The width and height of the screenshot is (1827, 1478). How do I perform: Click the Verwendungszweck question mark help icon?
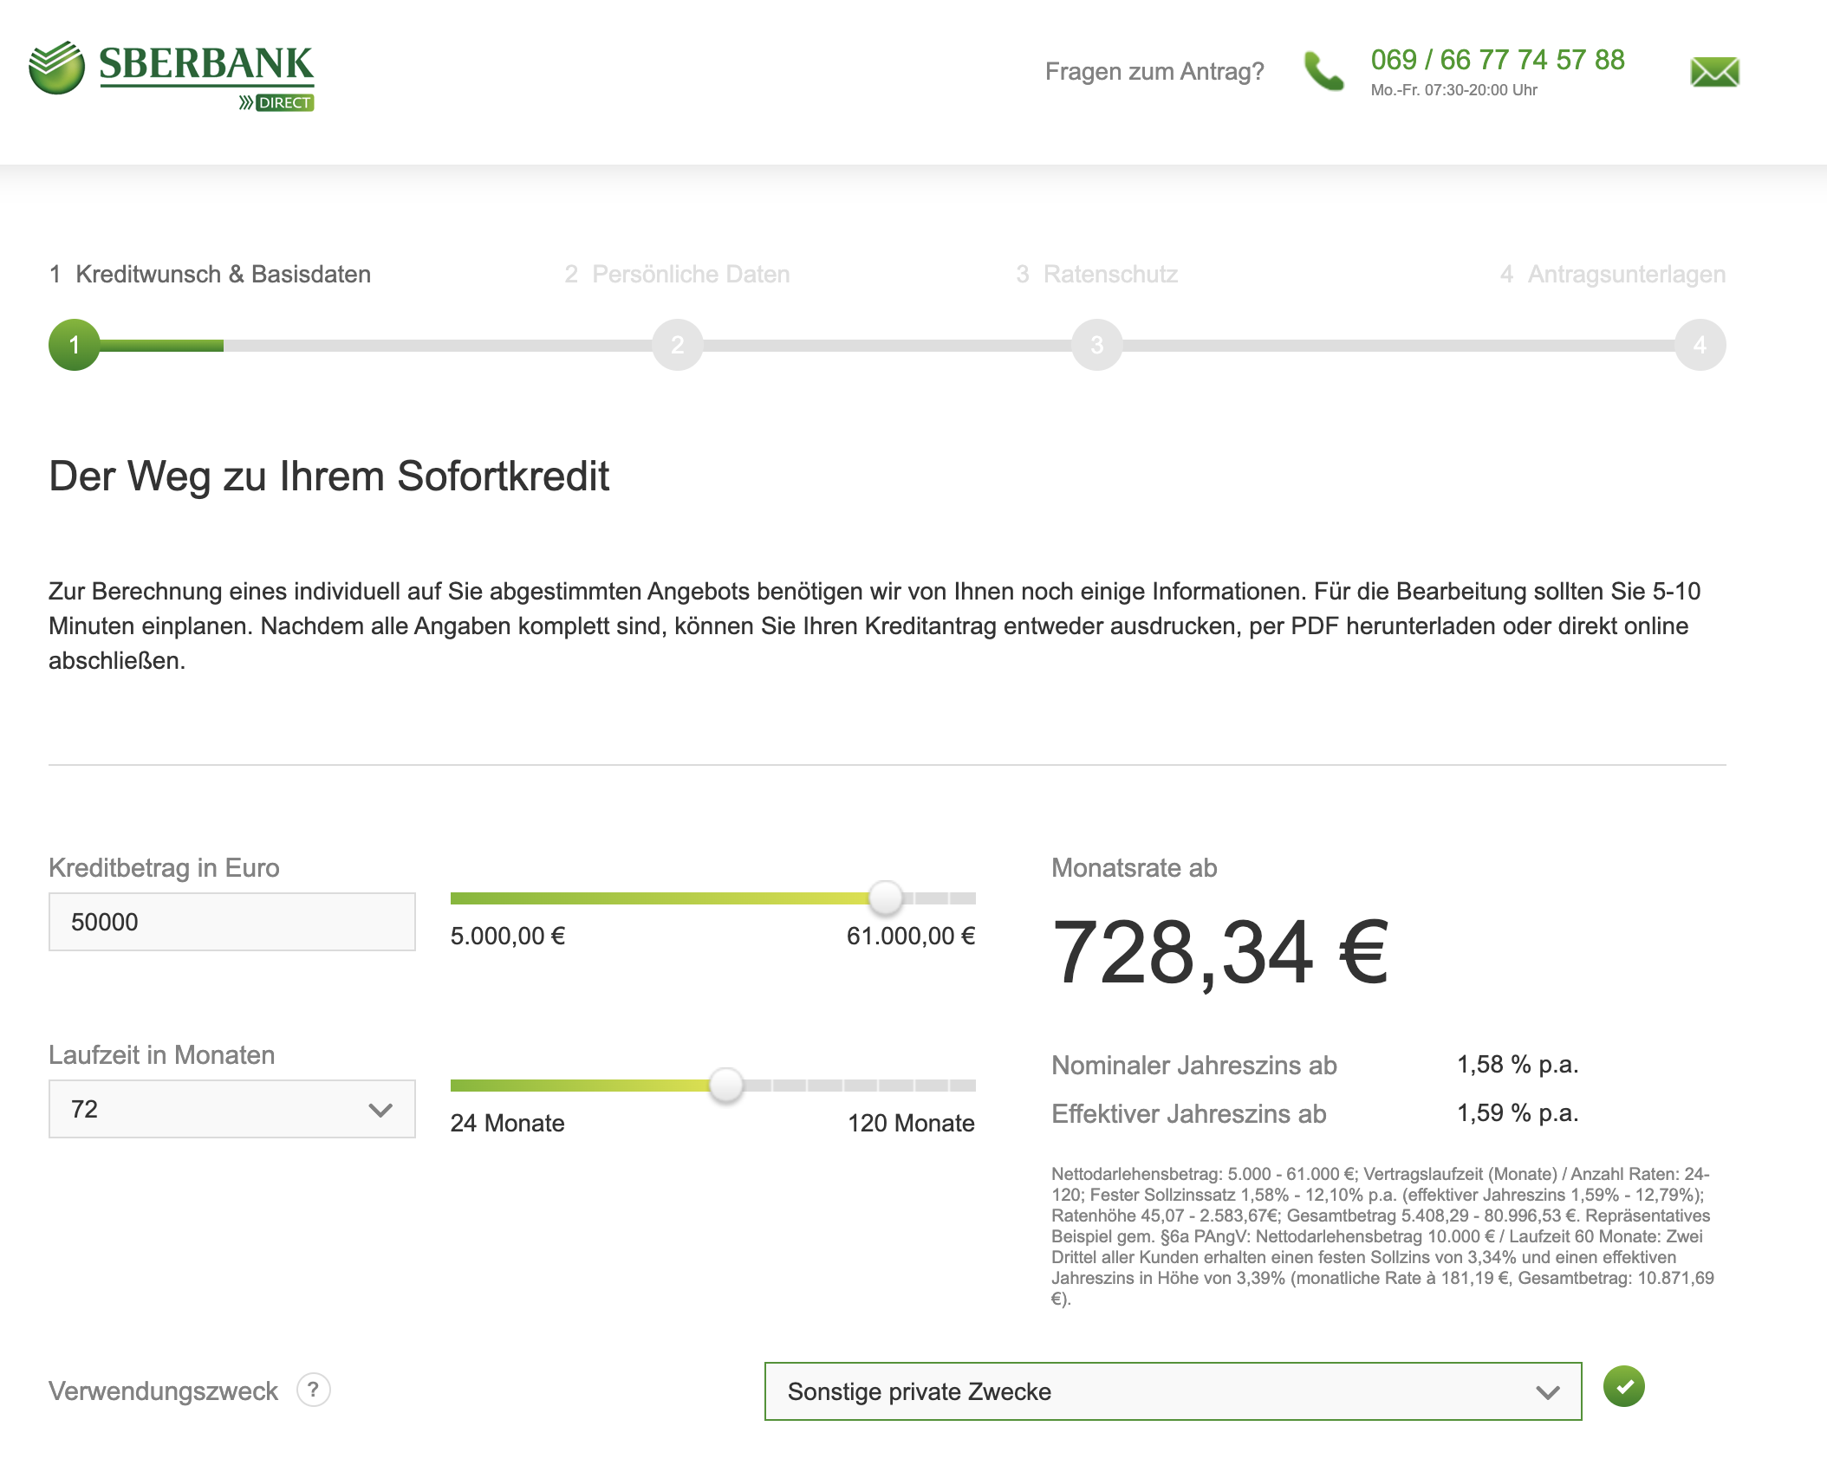314,1390
